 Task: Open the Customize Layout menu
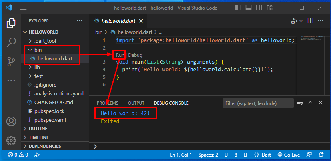tap(269, 8)
